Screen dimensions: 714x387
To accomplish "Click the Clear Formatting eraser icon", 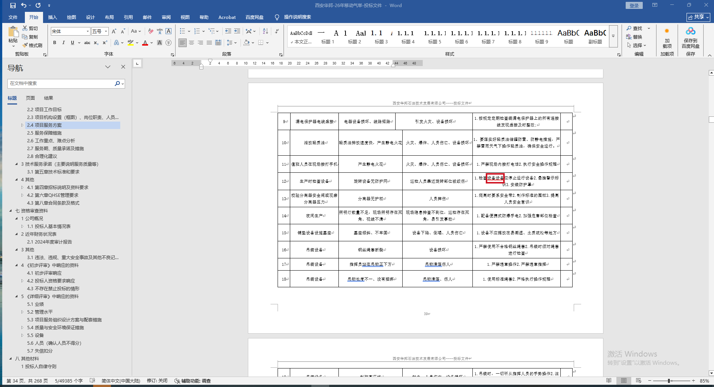I will click(151, 31).
